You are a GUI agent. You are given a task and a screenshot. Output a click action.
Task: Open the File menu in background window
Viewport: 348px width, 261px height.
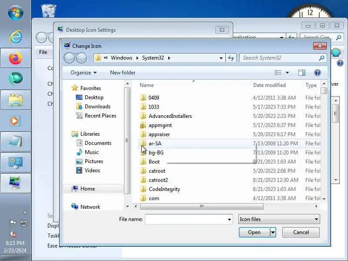tap(43, 52)
